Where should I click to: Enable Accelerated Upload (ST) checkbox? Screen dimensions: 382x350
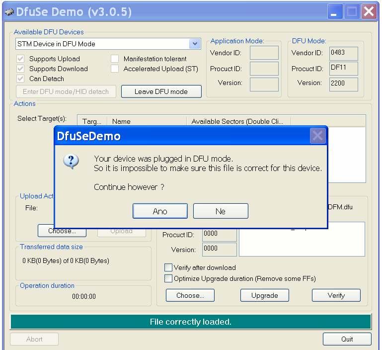[115, 69]
